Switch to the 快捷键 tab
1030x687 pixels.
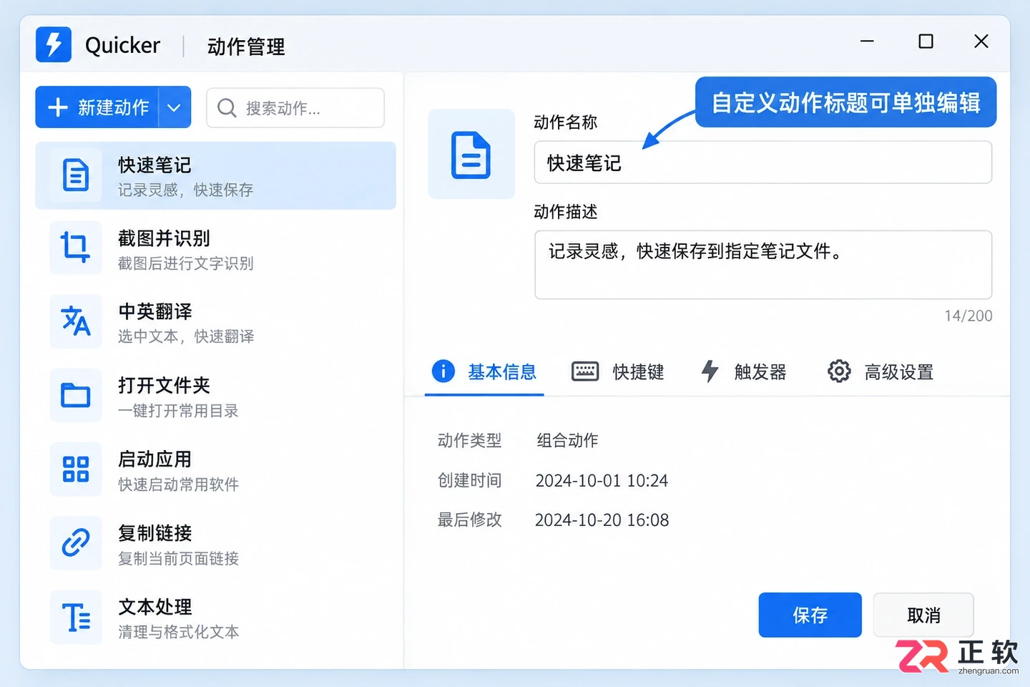(618, 372)
